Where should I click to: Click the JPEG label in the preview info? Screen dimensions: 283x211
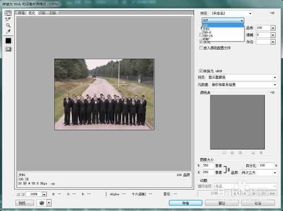pos(22,175)
